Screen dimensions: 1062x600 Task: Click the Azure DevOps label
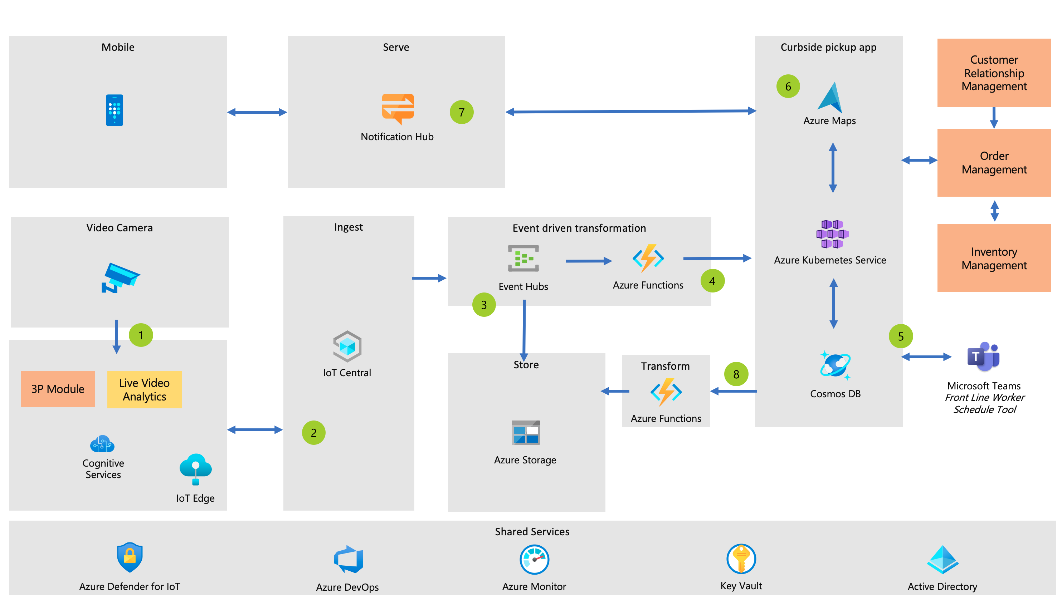(347, 587)
